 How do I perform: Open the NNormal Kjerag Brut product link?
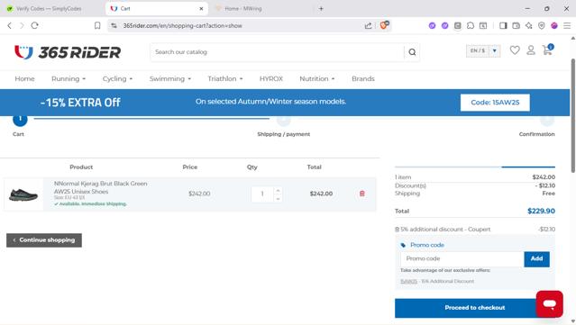click(100, 187)
